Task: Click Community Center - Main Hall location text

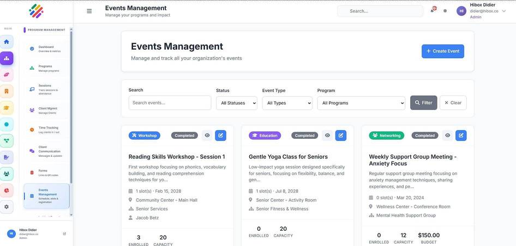Action: (x=166, y=200)
